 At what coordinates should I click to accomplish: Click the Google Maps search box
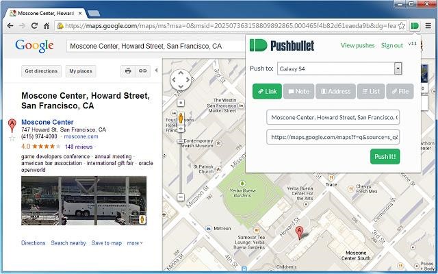156,46
